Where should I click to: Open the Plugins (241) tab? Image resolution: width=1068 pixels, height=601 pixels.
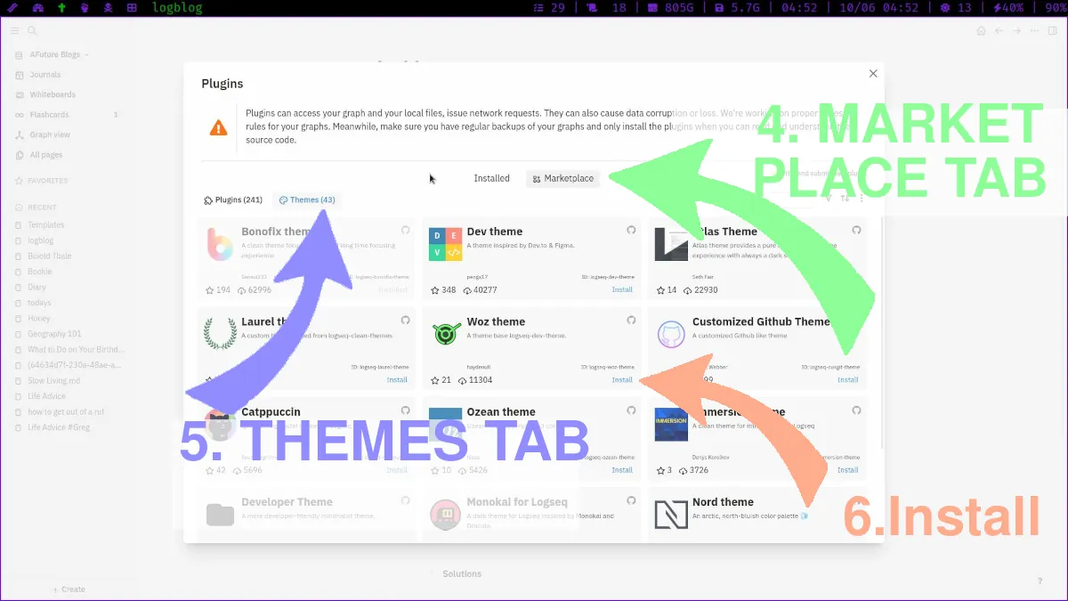pyautogui.click(x=233, y=200)
